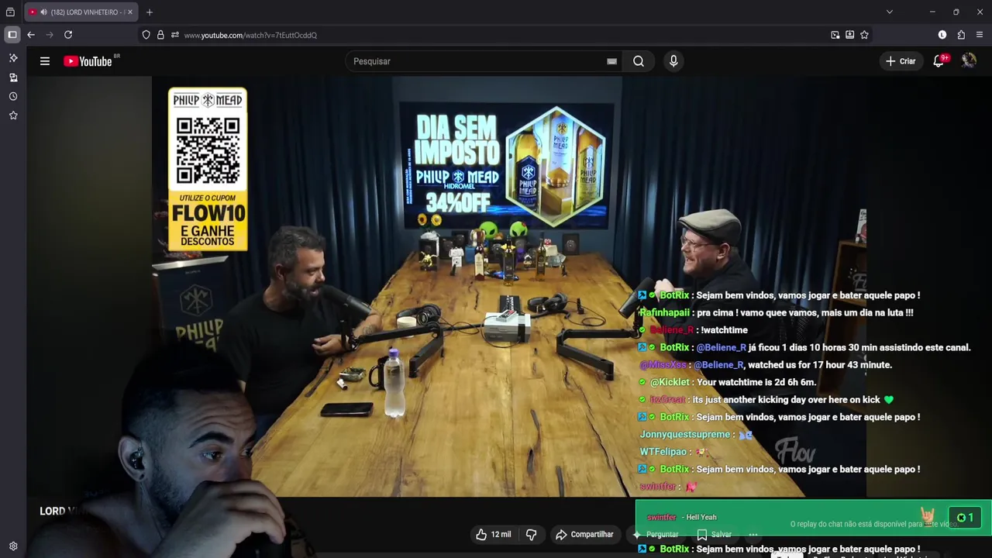Toggle the browser sidebar panel button
This screenshot has height=558, width=992.
coord(12,35)
